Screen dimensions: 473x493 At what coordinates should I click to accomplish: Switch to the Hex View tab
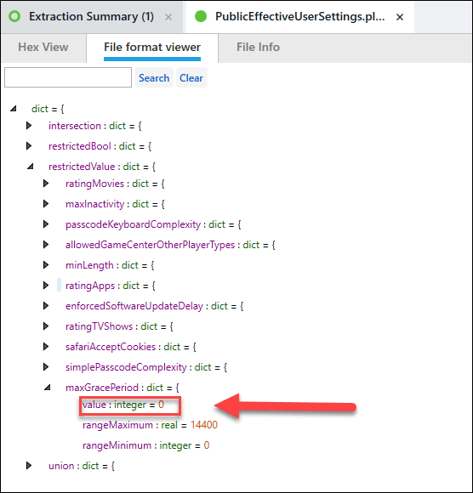[x=43, y=47]
